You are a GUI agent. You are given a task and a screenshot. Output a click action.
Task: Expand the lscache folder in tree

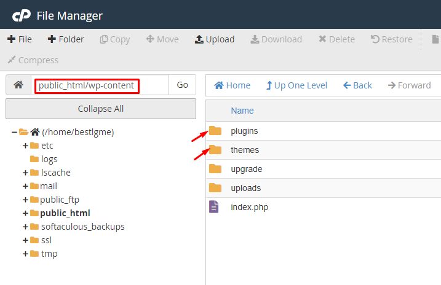(x=25, y=173)
